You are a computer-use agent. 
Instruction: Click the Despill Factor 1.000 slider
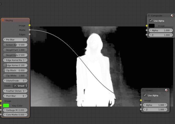[x=15, y=50]
